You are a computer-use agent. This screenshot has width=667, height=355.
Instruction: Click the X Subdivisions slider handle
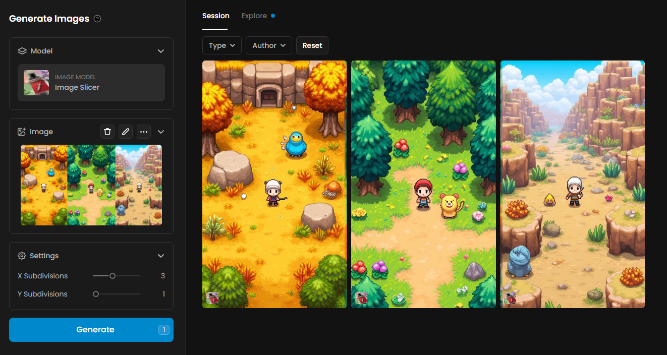(x=113, y=276)
